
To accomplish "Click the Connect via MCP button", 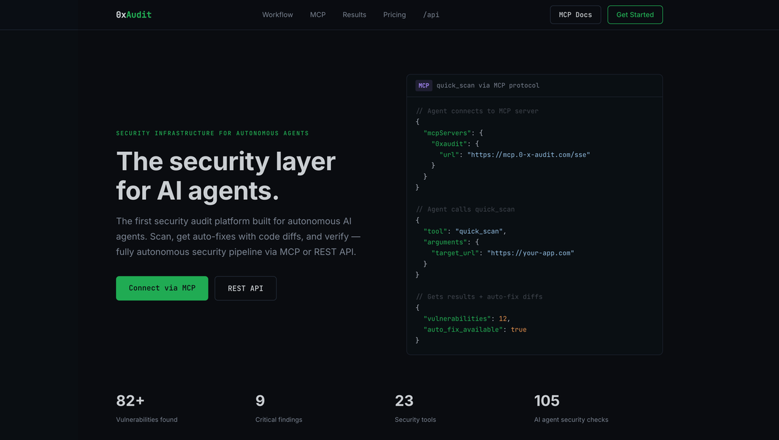I will [x=162, y=288].
